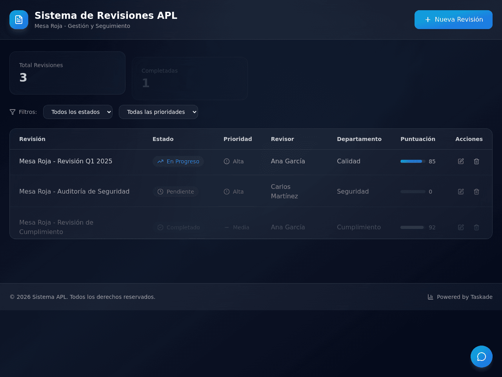
Task: Create a new review with Nueva Revisión
Action: click(x=453, y=20)
